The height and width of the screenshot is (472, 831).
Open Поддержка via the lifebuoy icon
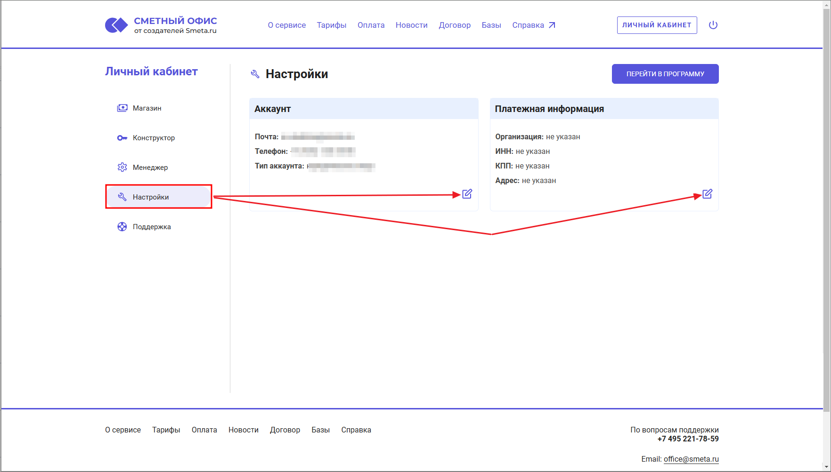point(122,226)
